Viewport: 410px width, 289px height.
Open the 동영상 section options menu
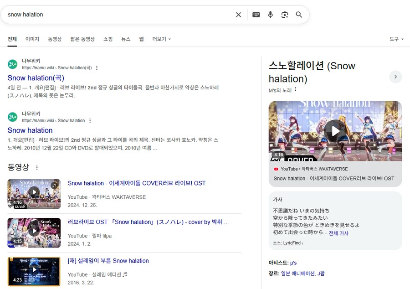pyautogui.click(x=37, y=167)
